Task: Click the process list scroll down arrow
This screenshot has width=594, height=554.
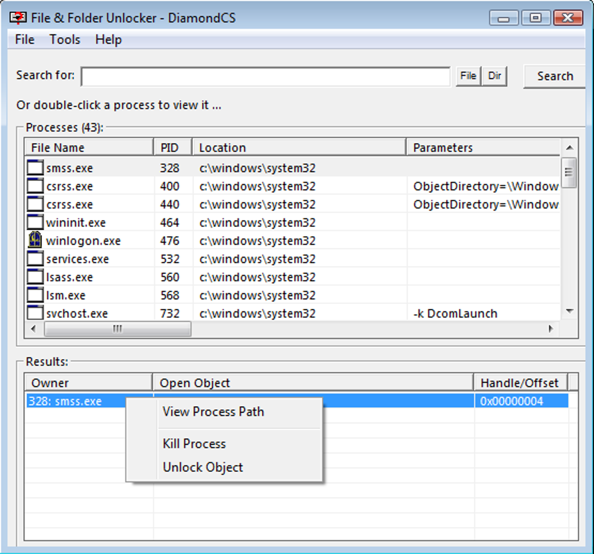Action: 569,311
